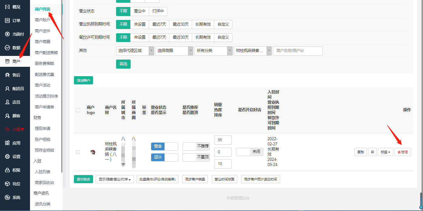Click the QR code icon button in merchant row

coord(372,152)
